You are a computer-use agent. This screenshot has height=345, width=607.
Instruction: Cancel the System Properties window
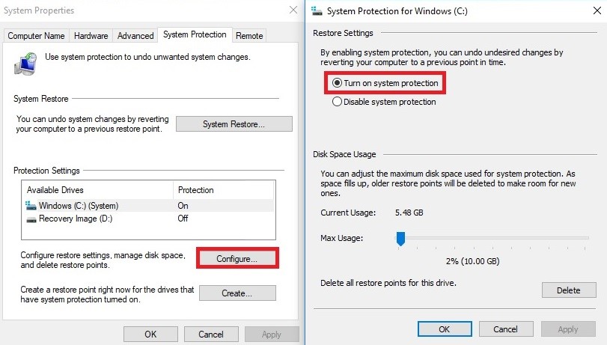(211, 335)
